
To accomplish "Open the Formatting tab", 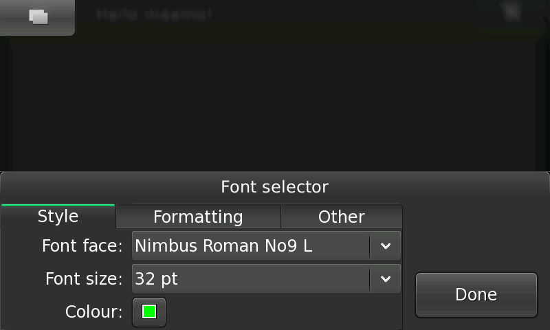I will (x=198, y=217).
